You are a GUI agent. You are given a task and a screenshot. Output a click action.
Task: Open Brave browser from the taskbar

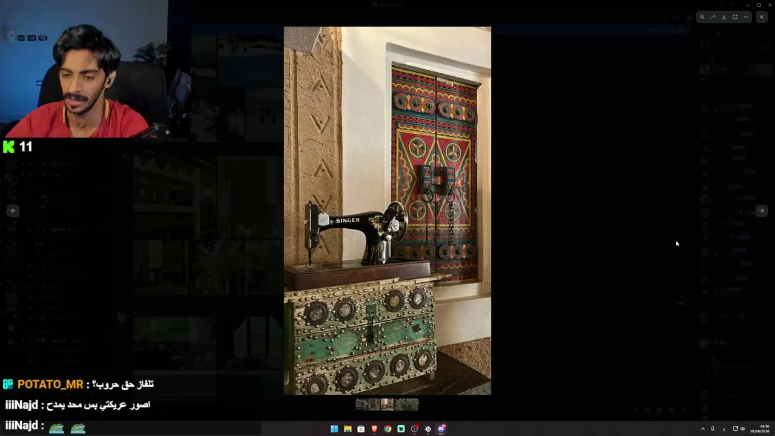[x=374, y=429]
